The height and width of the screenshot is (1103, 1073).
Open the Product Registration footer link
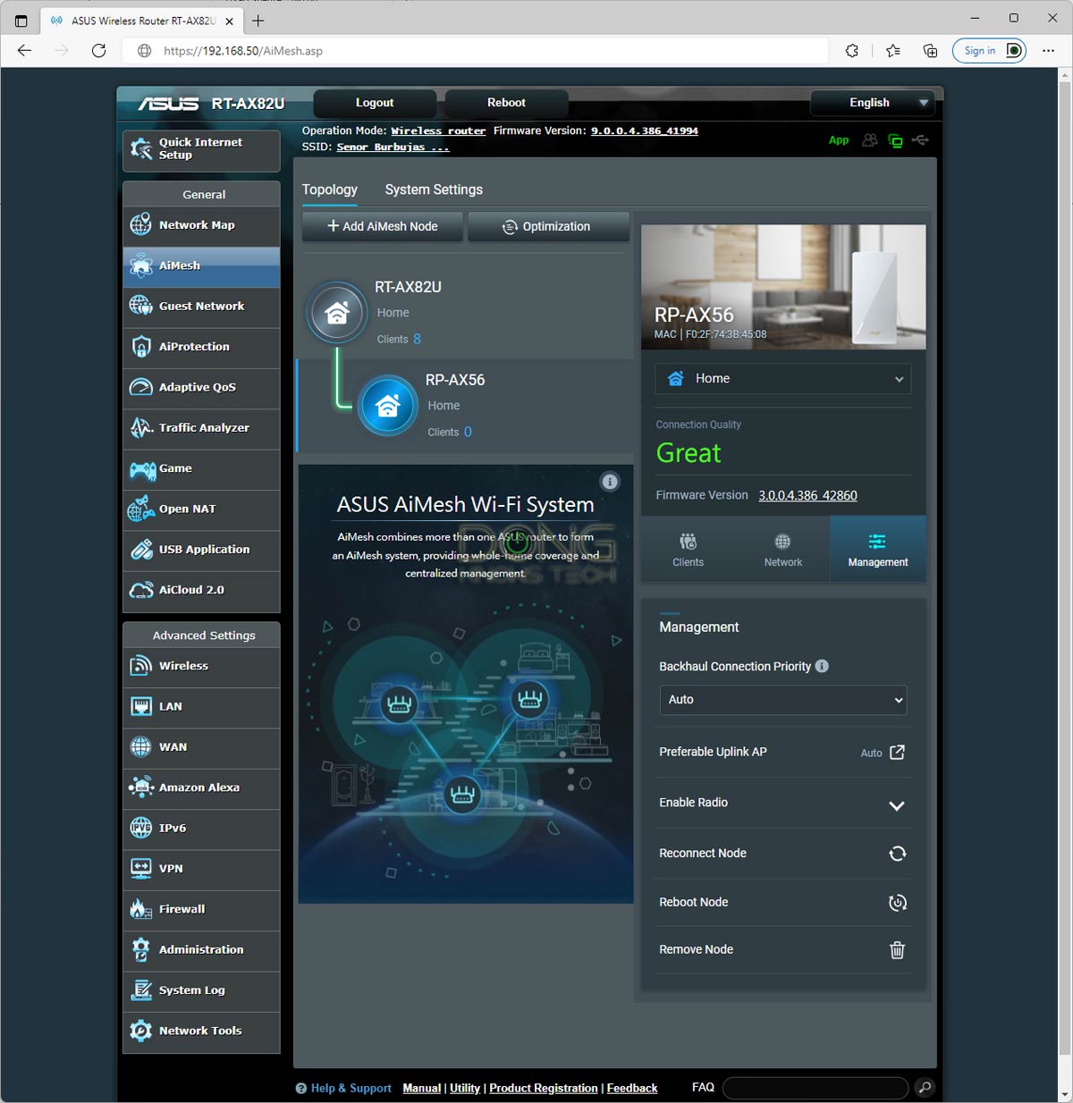(544, 1089)
